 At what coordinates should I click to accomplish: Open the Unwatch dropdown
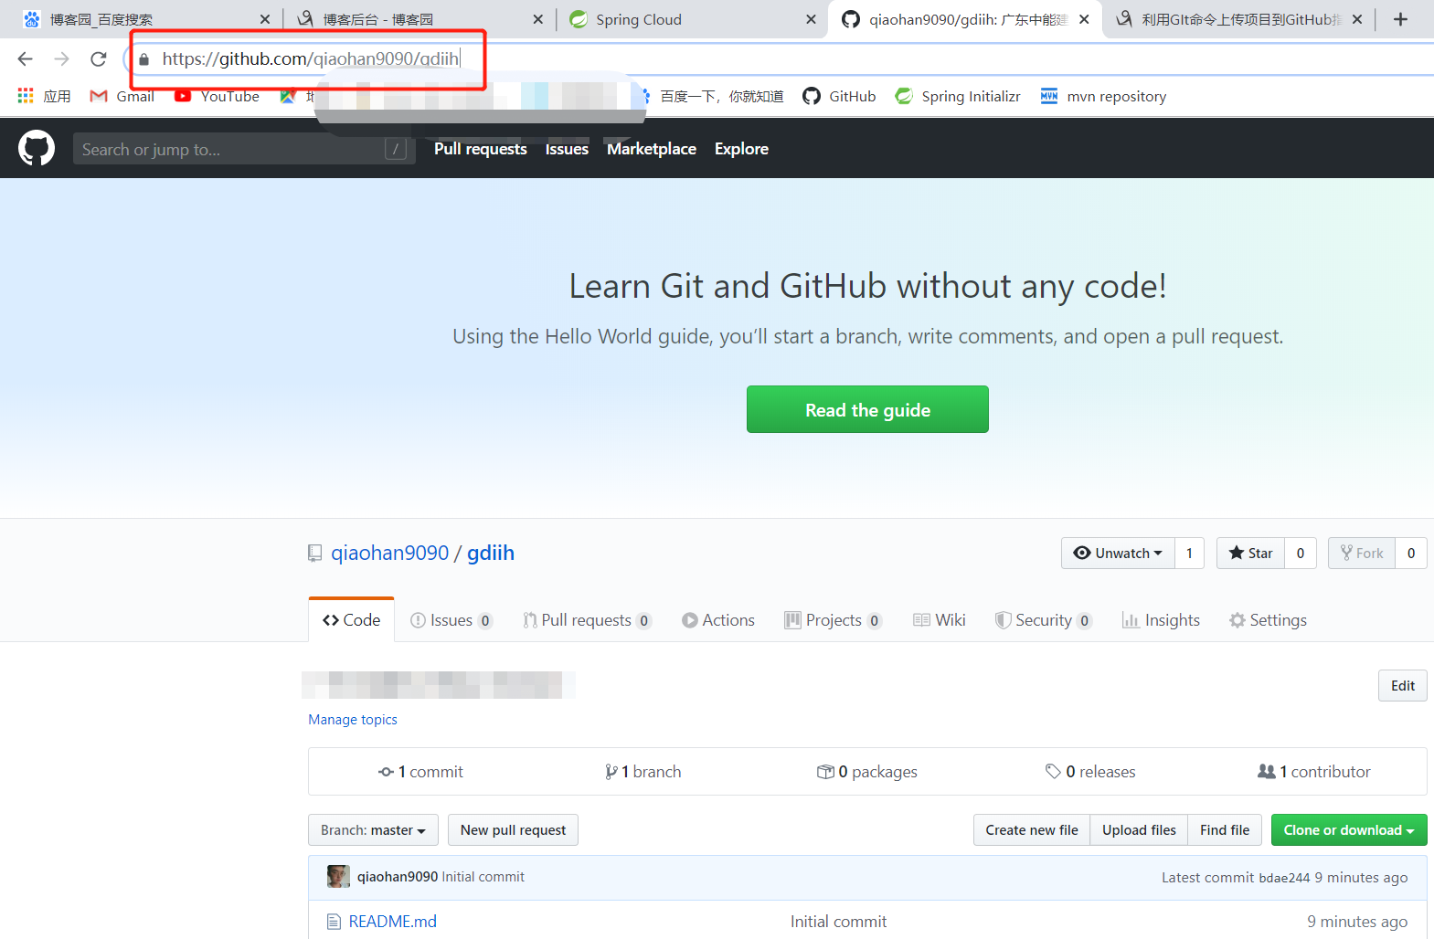pyautogui.click(x=1118, y=553)
